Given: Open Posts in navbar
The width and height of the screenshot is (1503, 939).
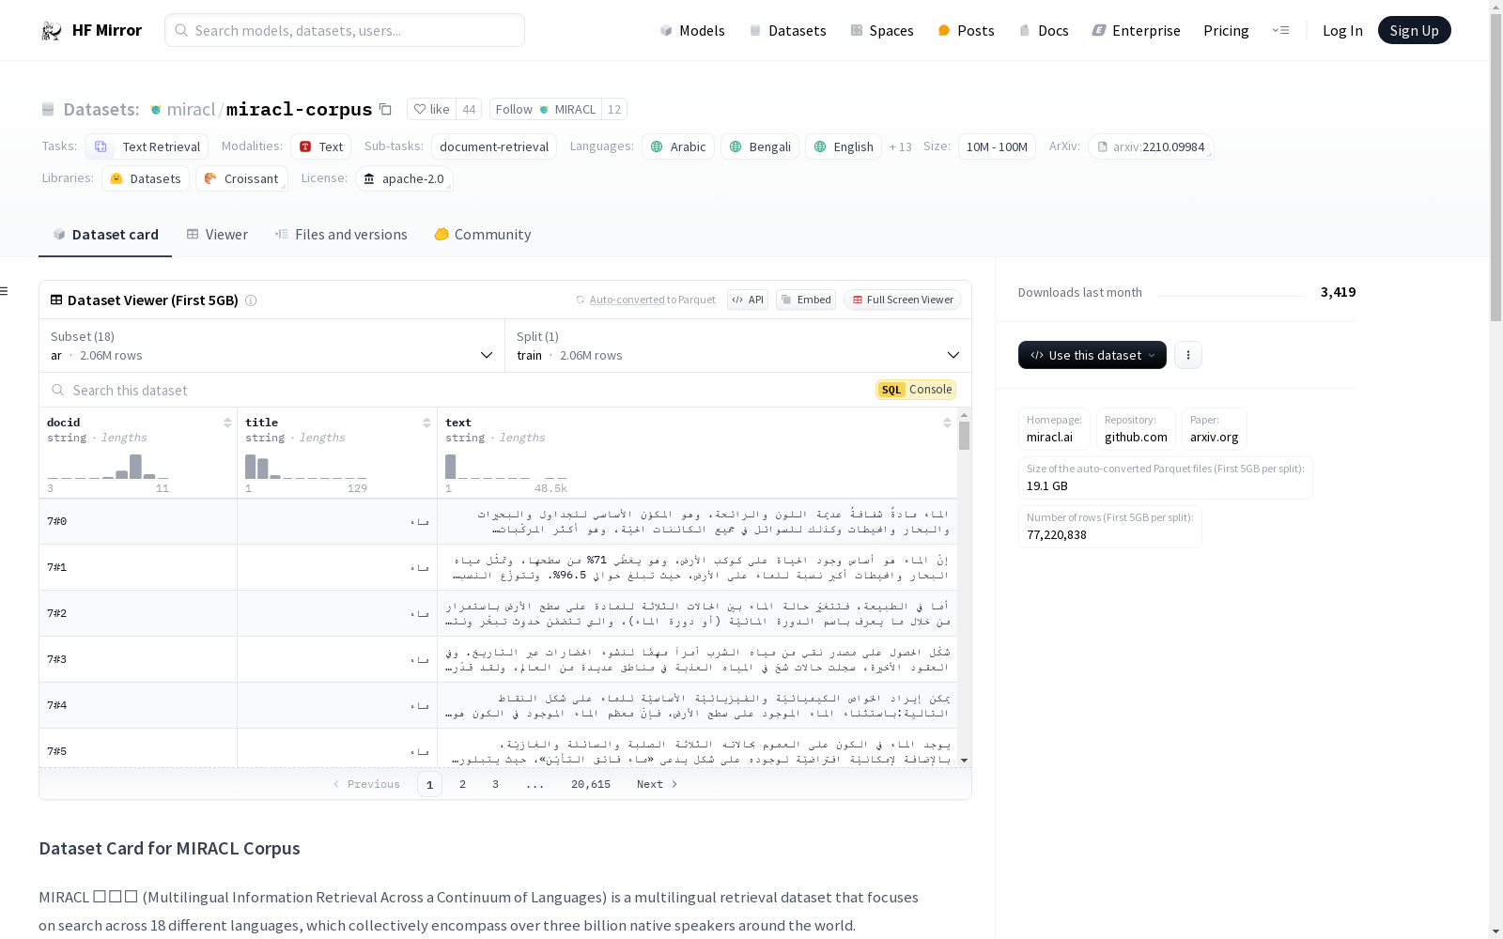Looking at the screenshot, I should 966,30.
